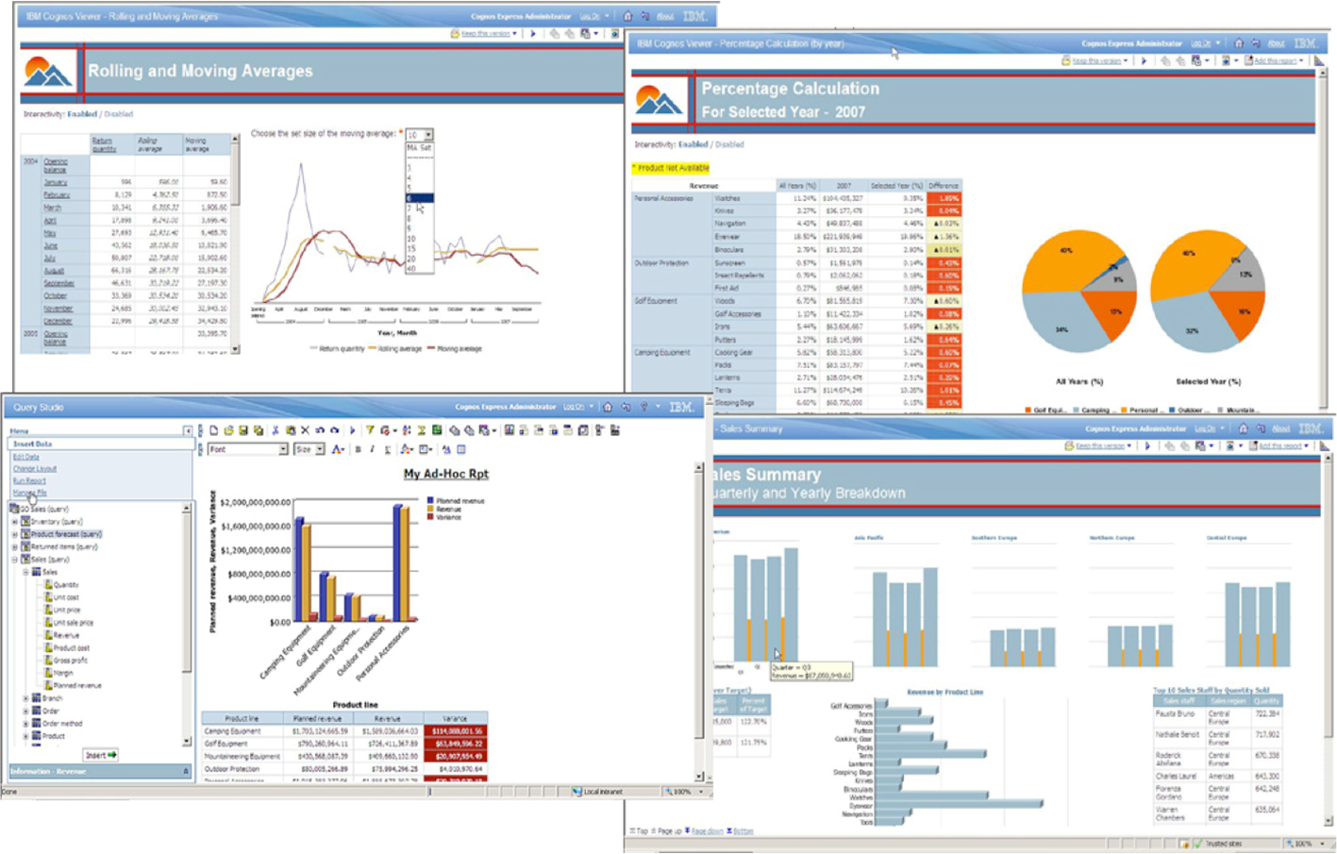The width and height of the screenshot is (1337, 854).
Task: Click the Delete X icon in Query Studio
Action: click(305, 430)
